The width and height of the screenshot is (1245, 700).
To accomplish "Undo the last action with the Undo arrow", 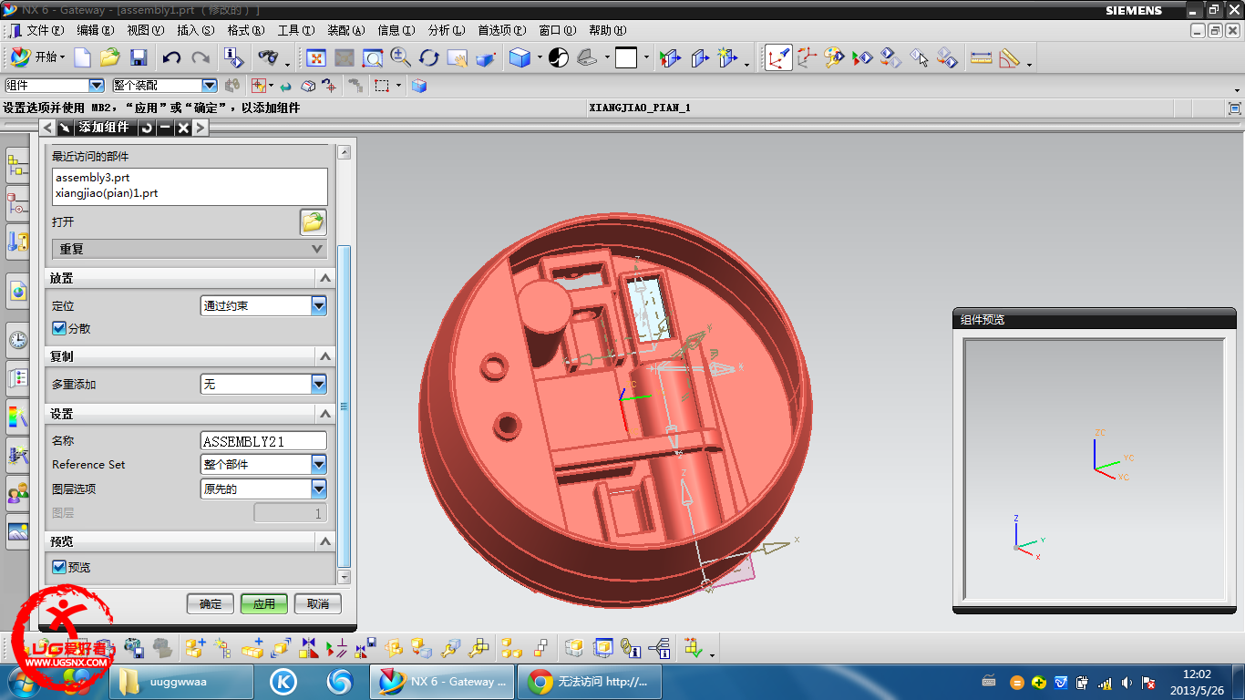I will [171, 57].
